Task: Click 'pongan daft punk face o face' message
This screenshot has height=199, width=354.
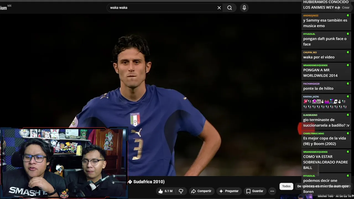Action: click(325, 41)
